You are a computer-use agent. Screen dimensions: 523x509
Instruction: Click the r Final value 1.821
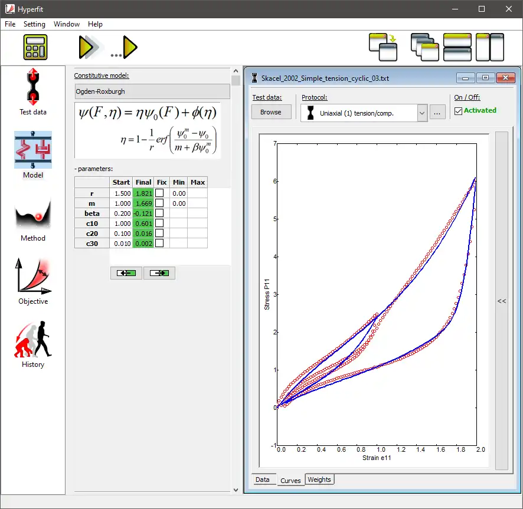143,193
